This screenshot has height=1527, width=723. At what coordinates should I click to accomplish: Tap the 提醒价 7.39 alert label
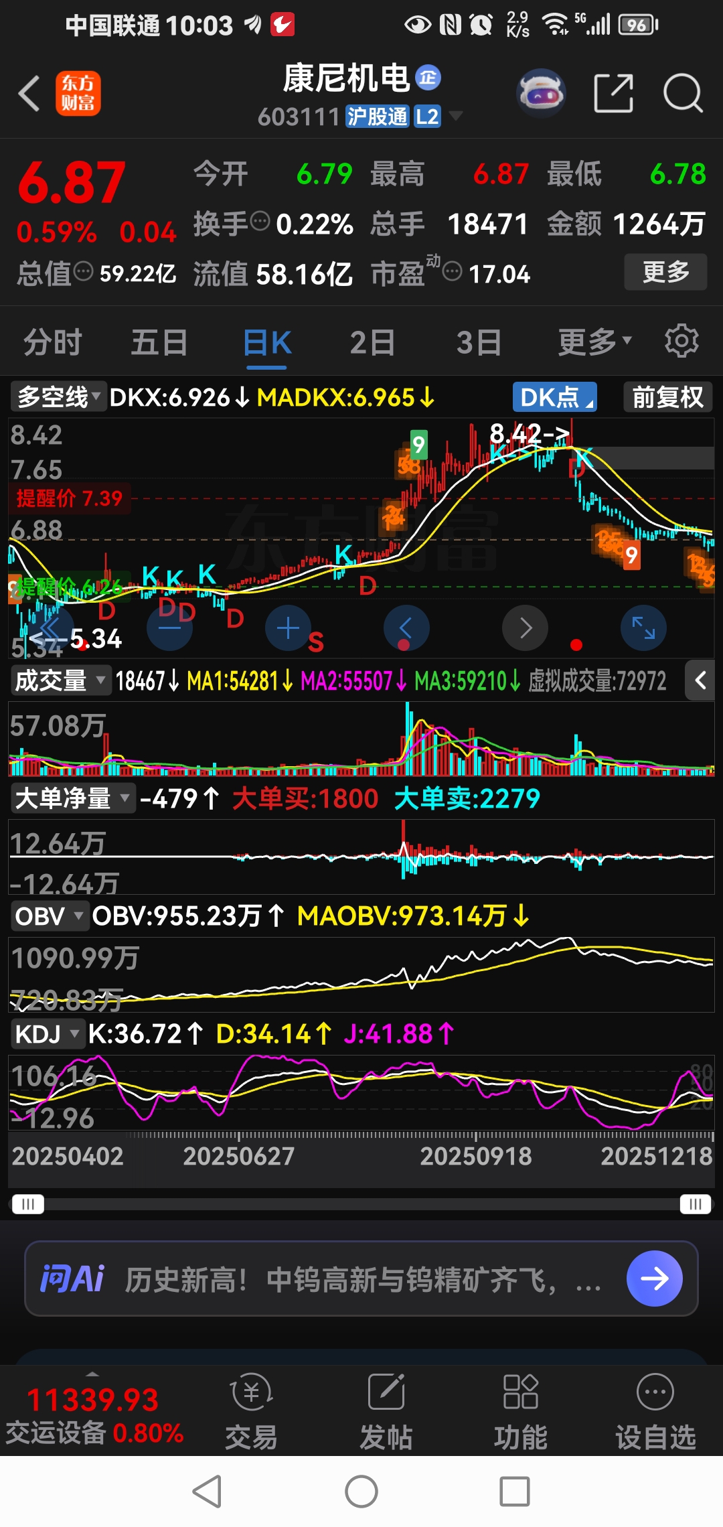69,498
